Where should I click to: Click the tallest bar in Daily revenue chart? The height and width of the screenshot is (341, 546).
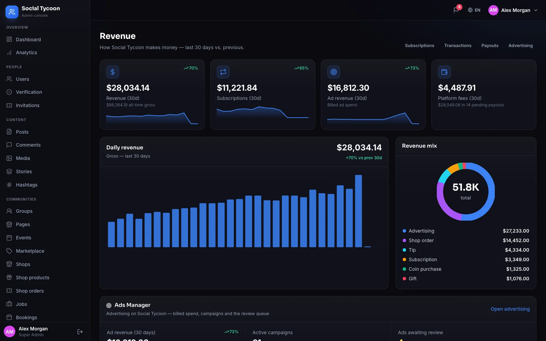point(358,211)
